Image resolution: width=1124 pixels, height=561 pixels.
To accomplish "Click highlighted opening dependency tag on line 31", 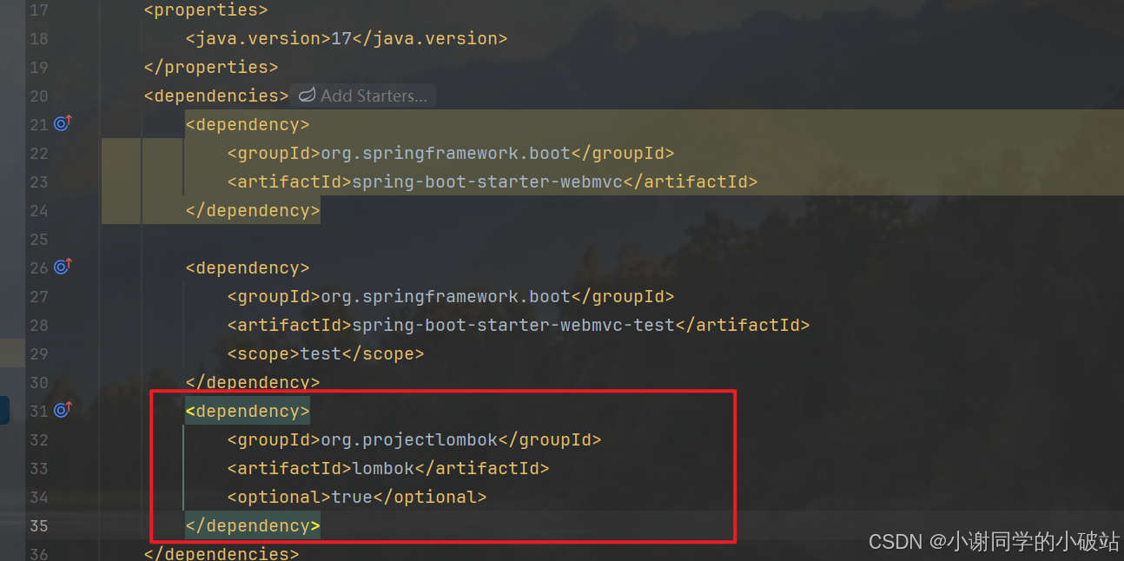I will (x=248, y=411).
